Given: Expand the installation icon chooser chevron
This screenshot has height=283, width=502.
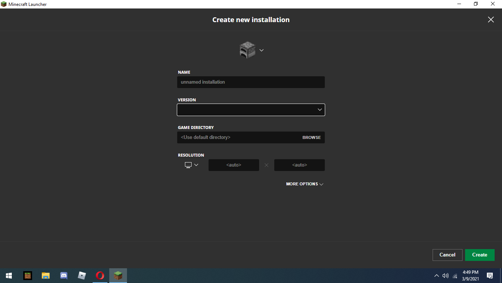Looking at the screenshot, I should click(x=261, y=50).
